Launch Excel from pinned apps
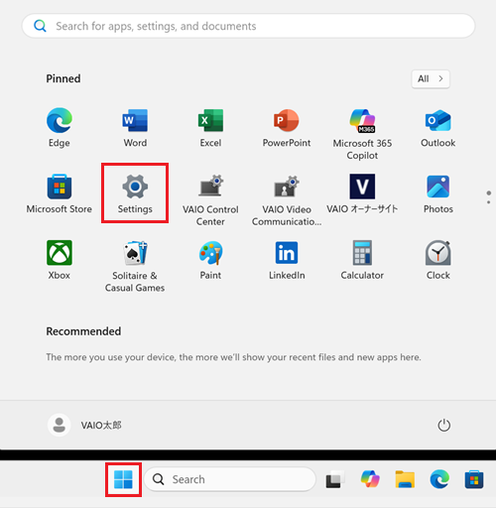Viewport: 496px width, 508px height. [x=210, y=127]
